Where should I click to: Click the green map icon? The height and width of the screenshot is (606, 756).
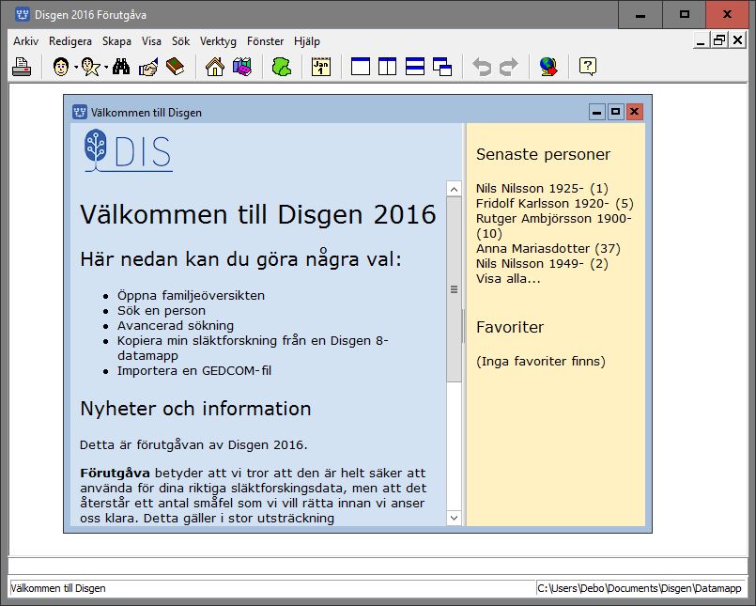(x=282, y=67)
